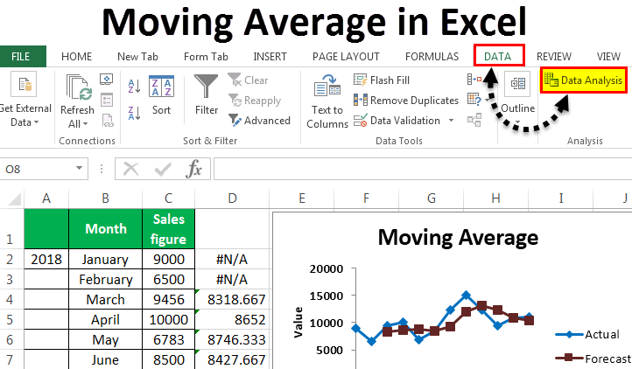
Task: Switch to the VIEW tab
Action: (x=608, y=56)
